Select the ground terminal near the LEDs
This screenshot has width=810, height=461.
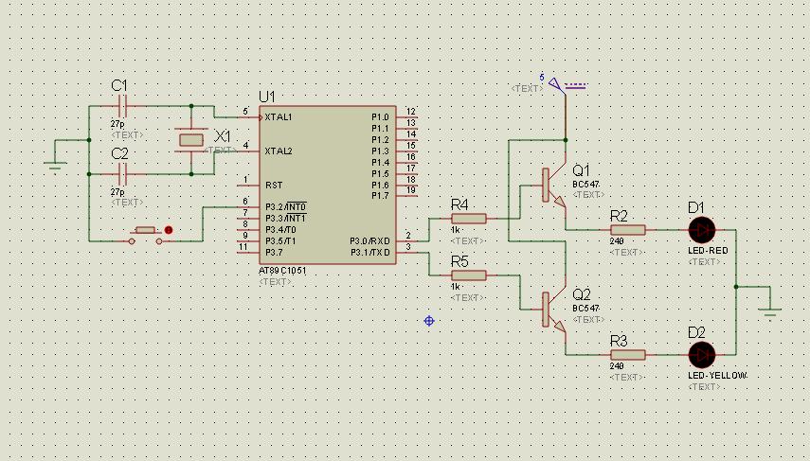pos(770,312)
